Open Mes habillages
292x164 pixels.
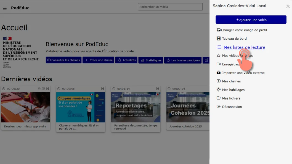[x=233, y=90]
